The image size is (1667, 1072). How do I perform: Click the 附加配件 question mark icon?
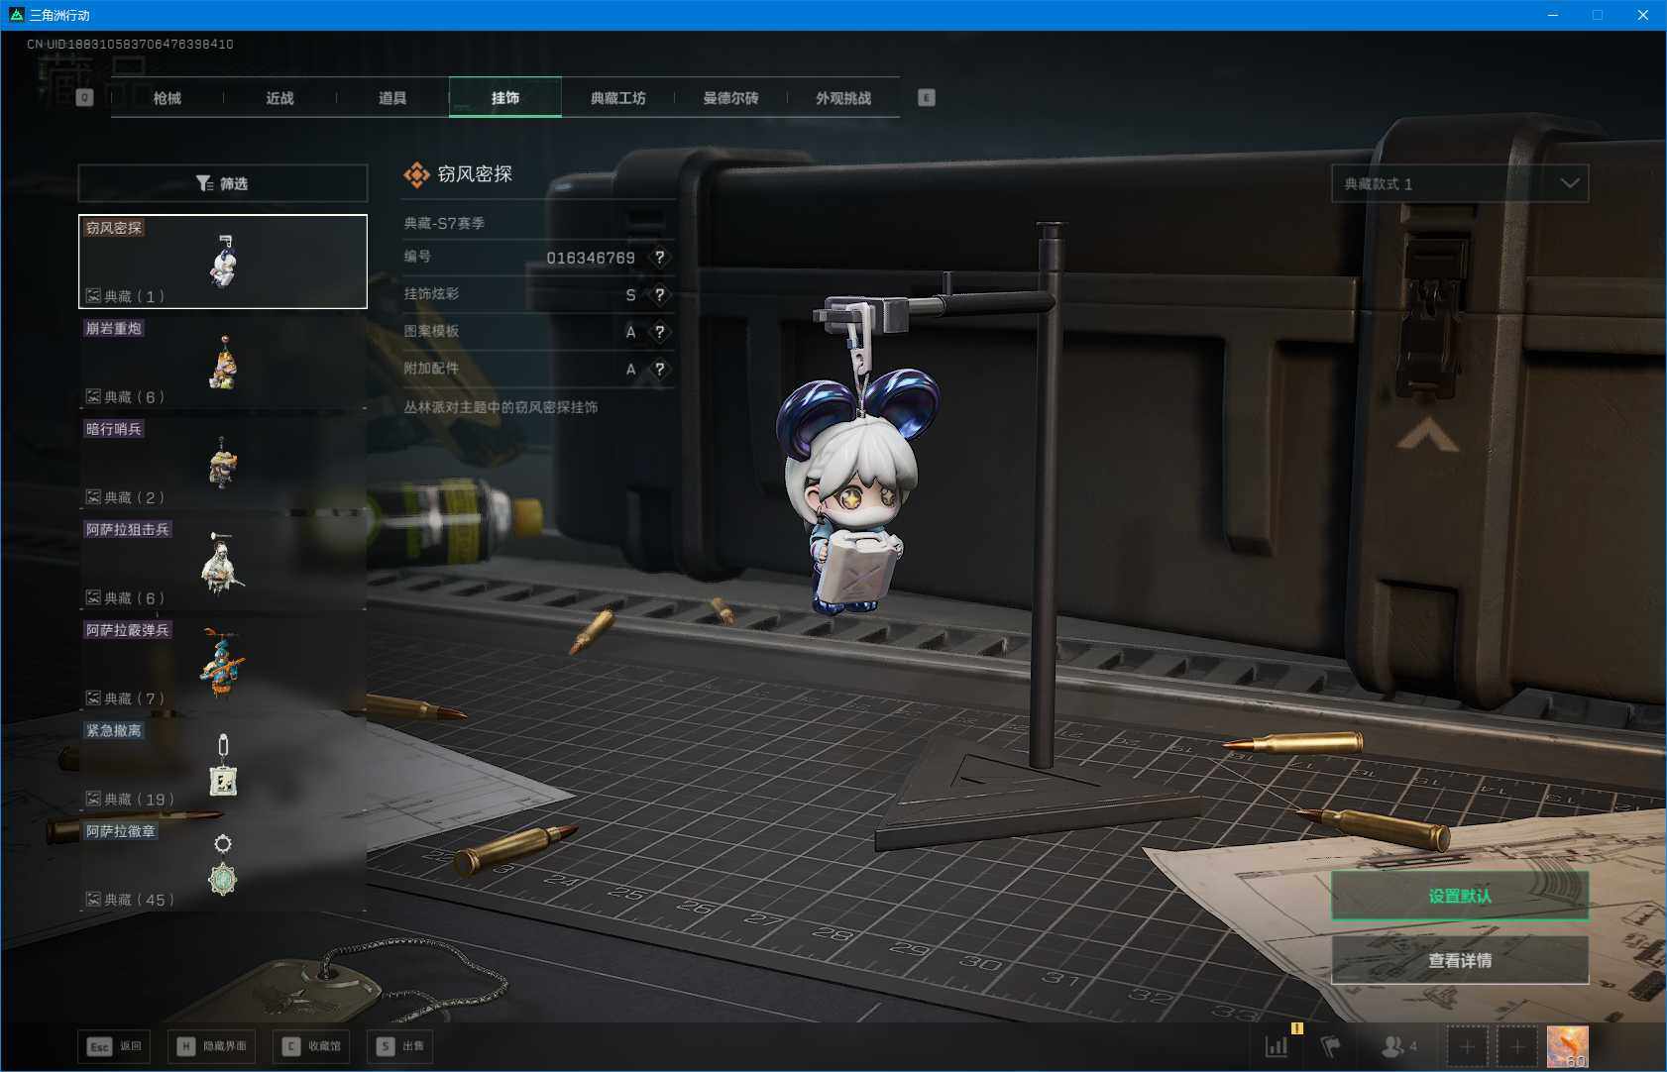[x=659, y=370]
